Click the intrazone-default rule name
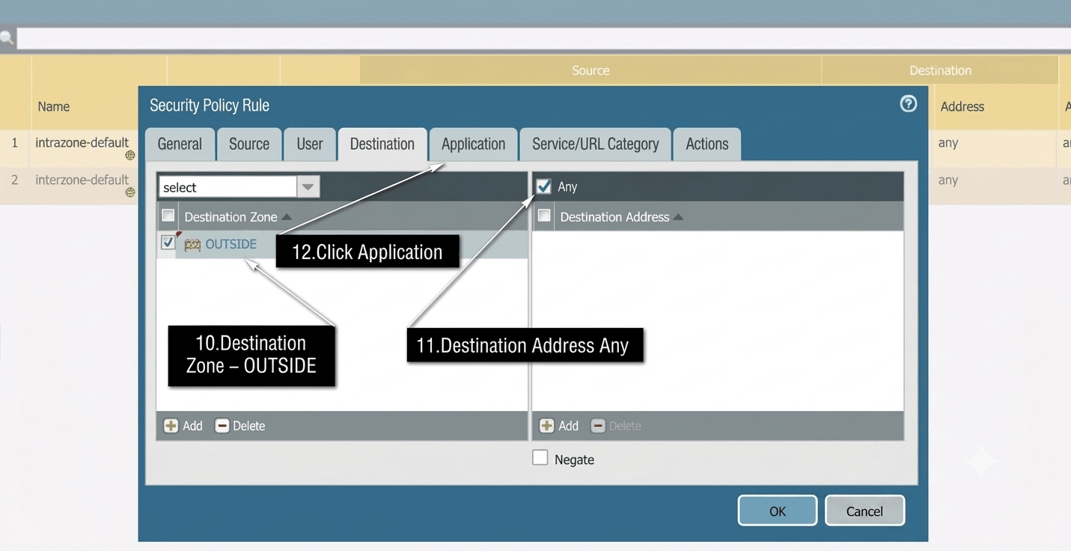 pyautogui.click(x=82, y=142)
